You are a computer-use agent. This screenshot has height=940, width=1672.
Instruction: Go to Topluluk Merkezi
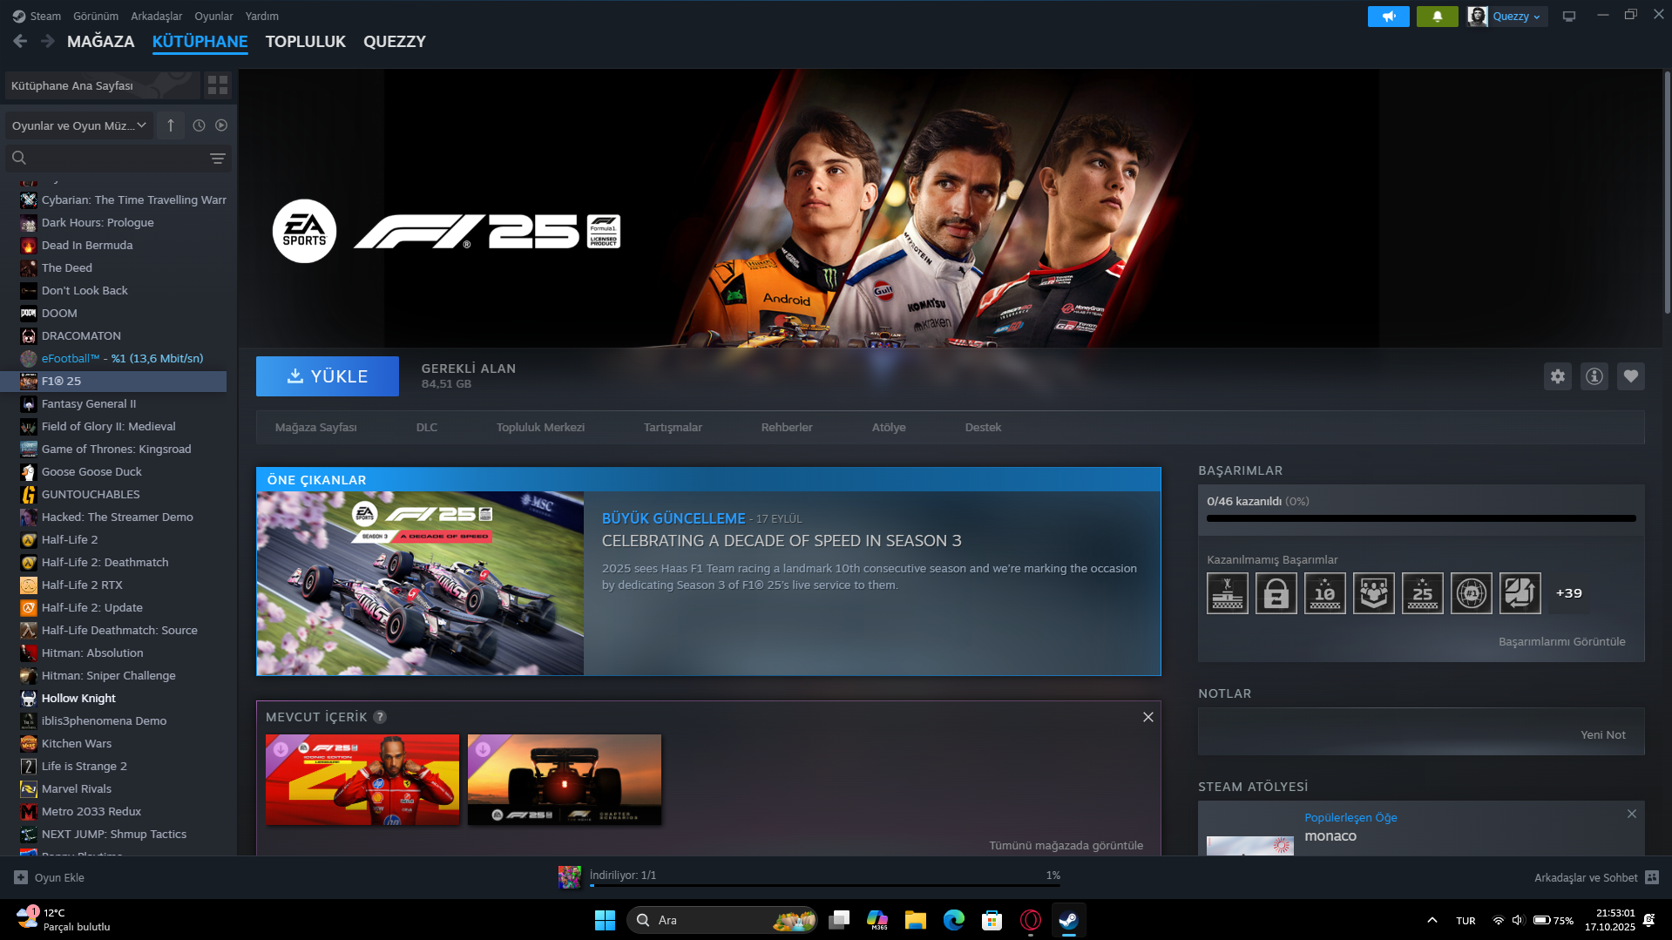540,428
